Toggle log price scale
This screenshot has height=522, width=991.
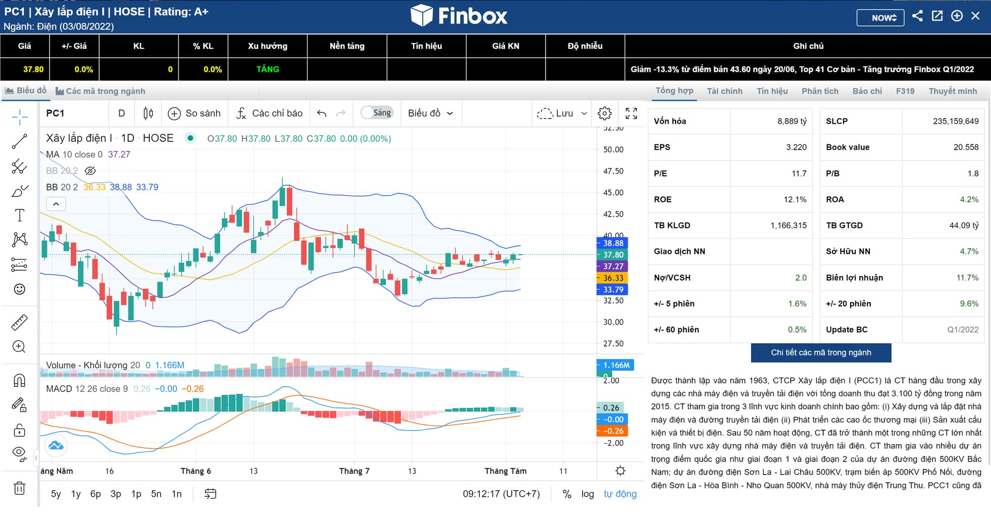[587, 494]
